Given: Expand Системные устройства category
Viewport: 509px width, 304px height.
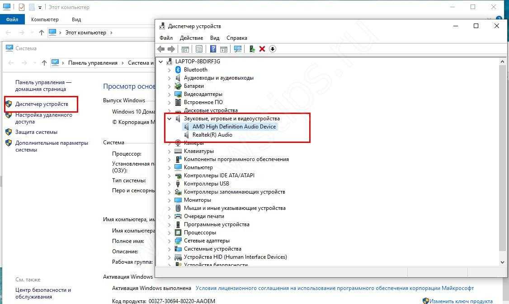Looking at the screenshot, I should pyautogui.click(x=169, y=249).
